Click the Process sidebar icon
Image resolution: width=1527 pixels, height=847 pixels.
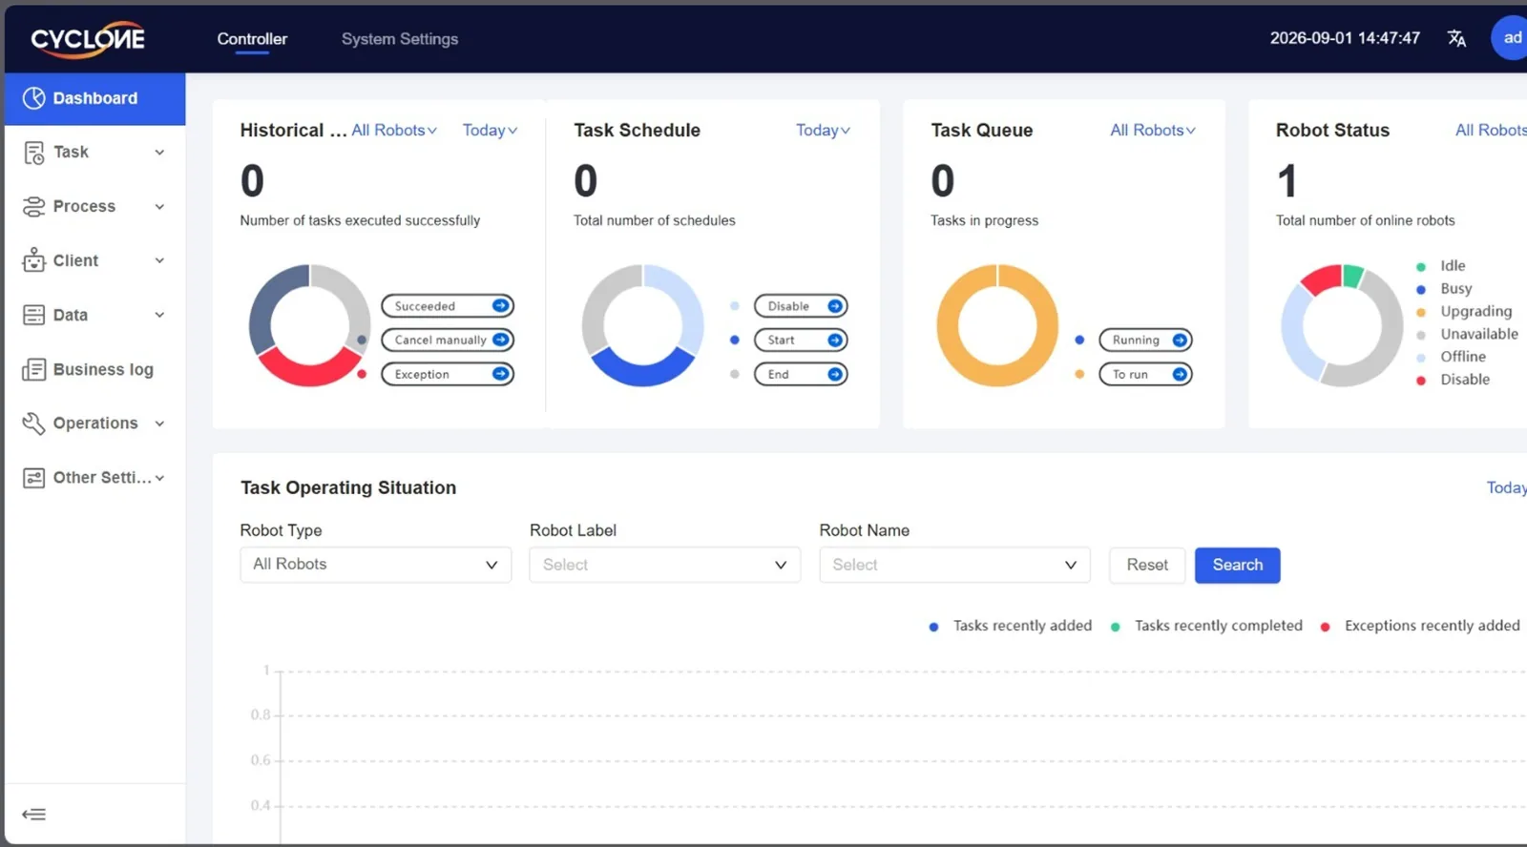tap(34, 207)
